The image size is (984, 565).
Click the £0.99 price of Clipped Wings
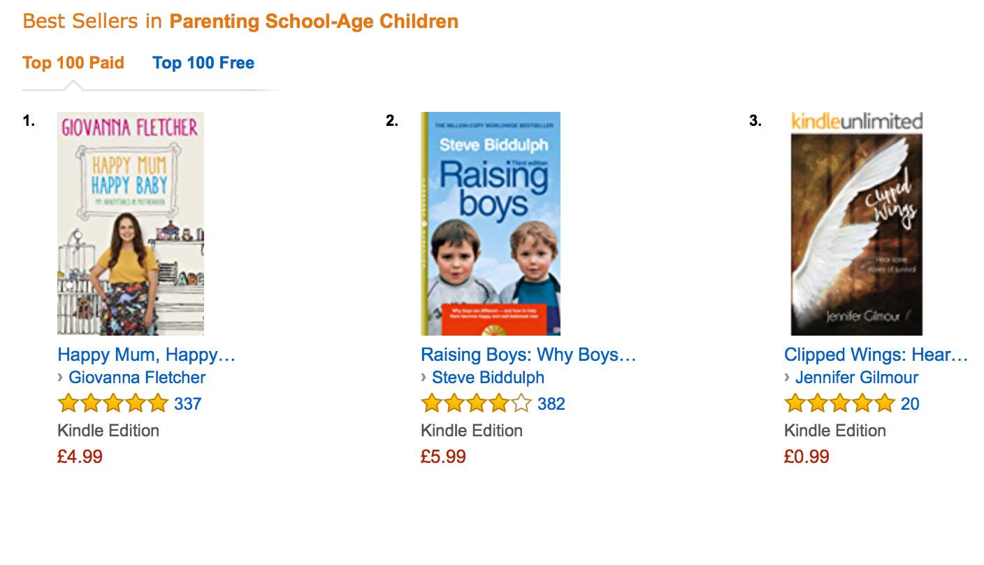(806, 457)
